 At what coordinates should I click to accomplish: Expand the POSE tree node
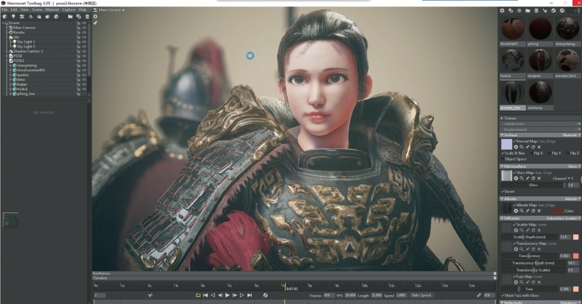7,56
